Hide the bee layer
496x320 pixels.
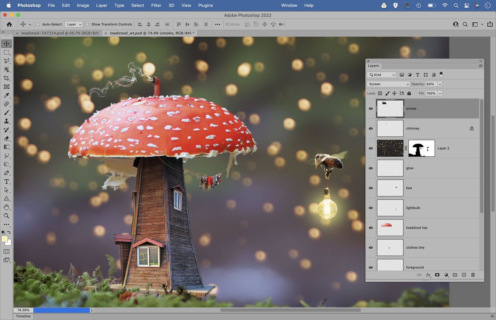coord(371,188)
